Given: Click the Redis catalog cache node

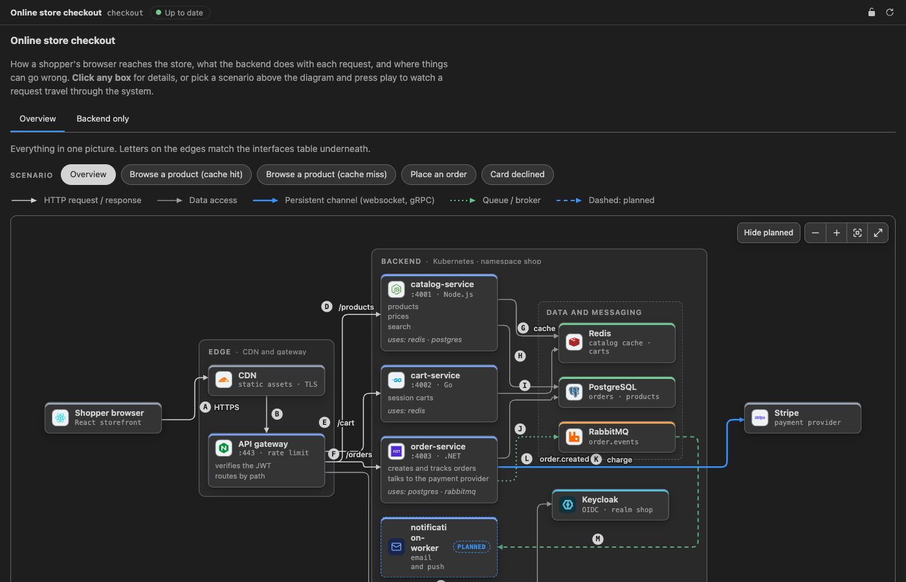Looking at the screenshot, I should 617,343.
